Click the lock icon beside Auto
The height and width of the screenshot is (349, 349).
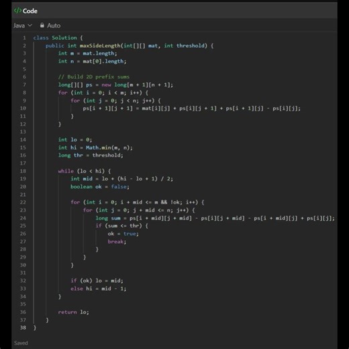(x=42, y=26)
